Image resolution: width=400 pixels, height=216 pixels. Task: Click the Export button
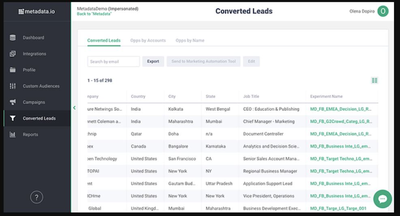click(153, 61)
